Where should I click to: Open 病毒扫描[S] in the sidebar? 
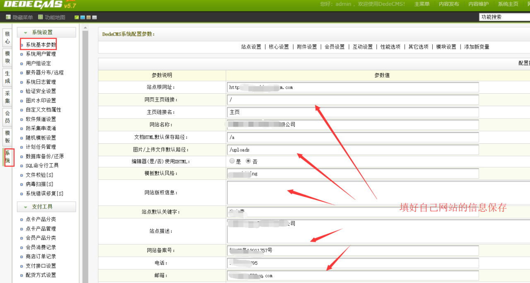39,184
